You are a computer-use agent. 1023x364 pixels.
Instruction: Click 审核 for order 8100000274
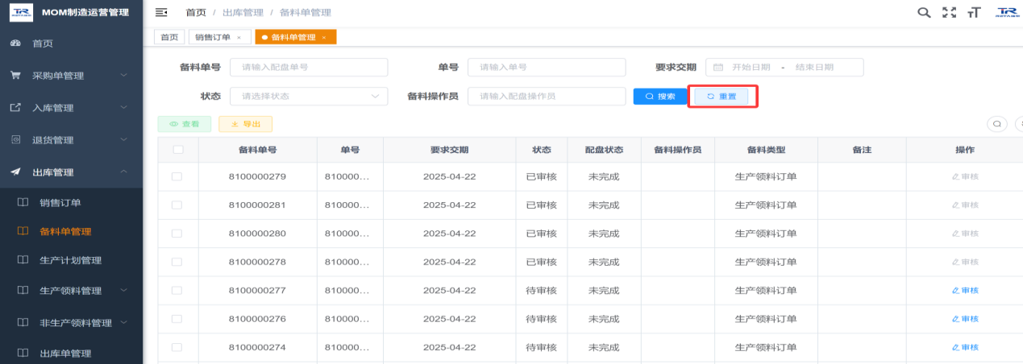coord(965,347)
